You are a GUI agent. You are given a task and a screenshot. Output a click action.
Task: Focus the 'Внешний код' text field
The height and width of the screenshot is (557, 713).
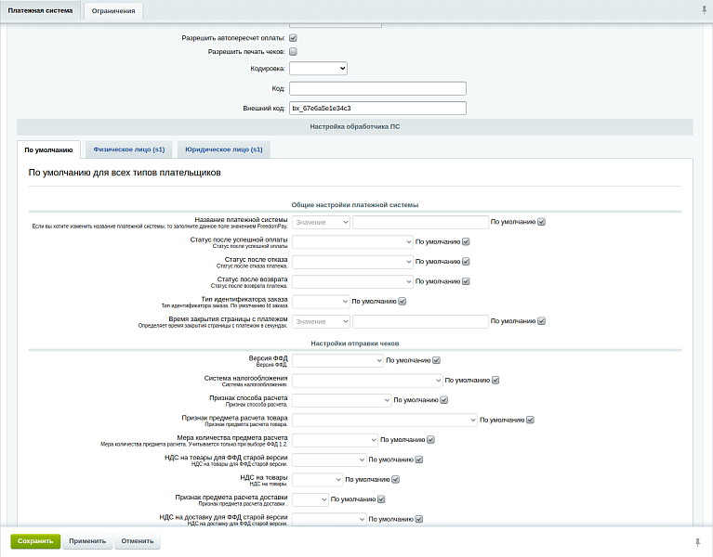377,108
